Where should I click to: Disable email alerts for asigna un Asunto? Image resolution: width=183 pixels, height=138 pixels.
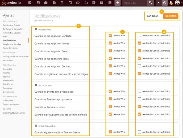(139, 43)
